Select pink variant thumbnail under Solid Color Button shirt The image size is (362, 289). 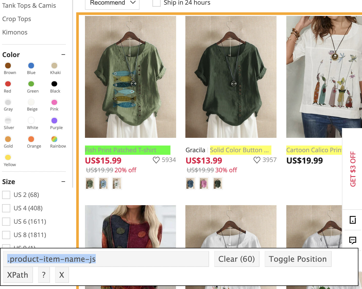tap(204, 183)
